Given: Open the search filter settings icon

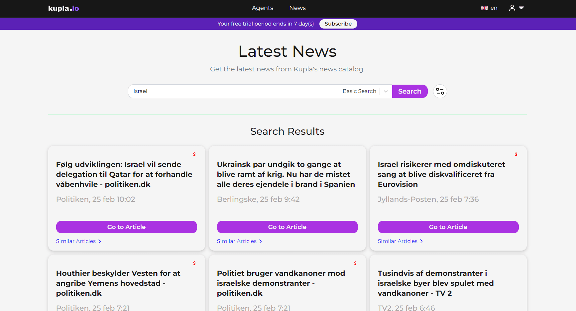Looking at the screenshot, I should coord(440,91).
